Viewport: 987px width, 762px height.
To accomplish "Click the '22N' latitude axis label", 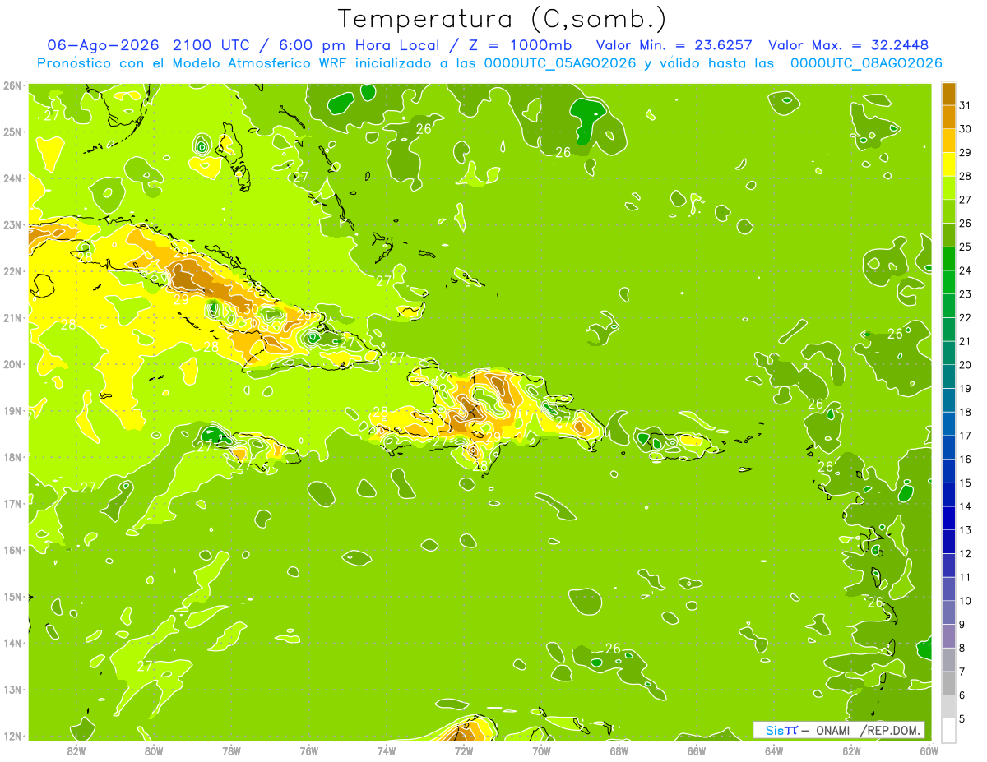I will [13, 271].
